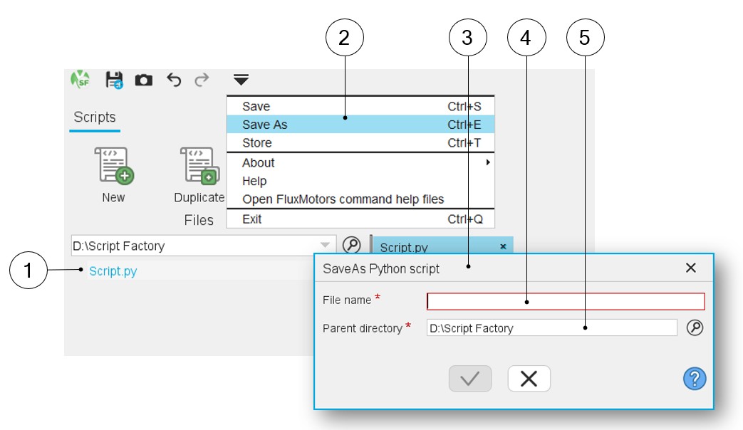
Task: Expand the About submenu
Action: coord(488,162)
